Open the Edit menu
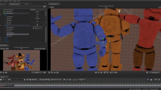 click(1, 1)
